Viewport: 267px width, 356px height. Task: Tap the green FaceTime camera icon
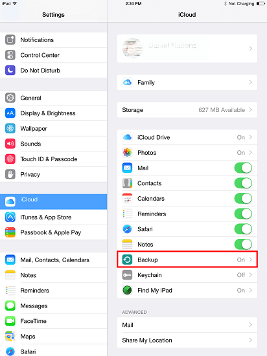(10, 321)
